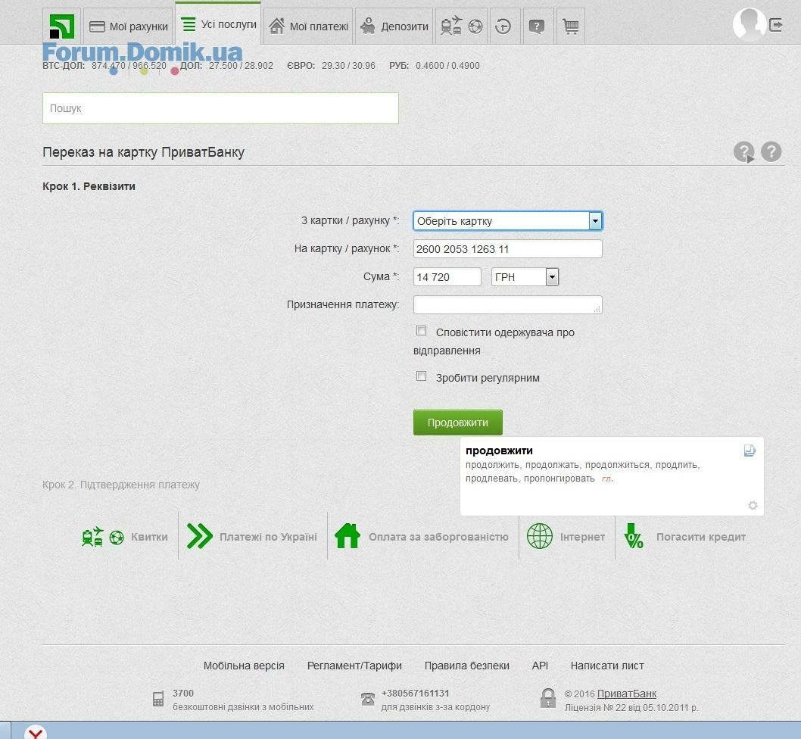This screenshot has height=739, width=801.
Task: Click the logout arrow icon
Action: 777,25
